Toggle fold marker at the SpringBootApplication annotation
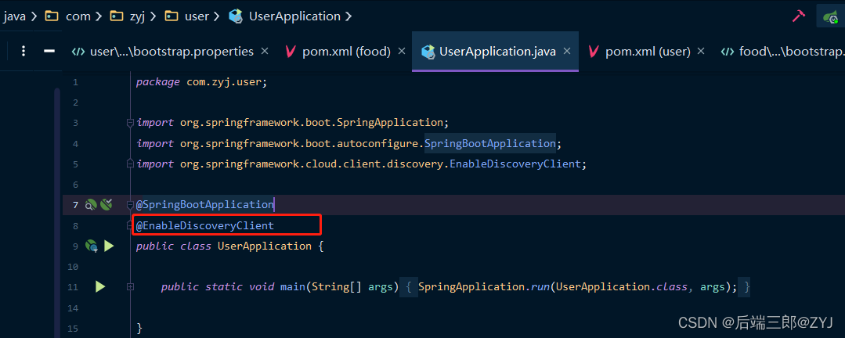This screenshot has height=338, width=845. (130, 205)
